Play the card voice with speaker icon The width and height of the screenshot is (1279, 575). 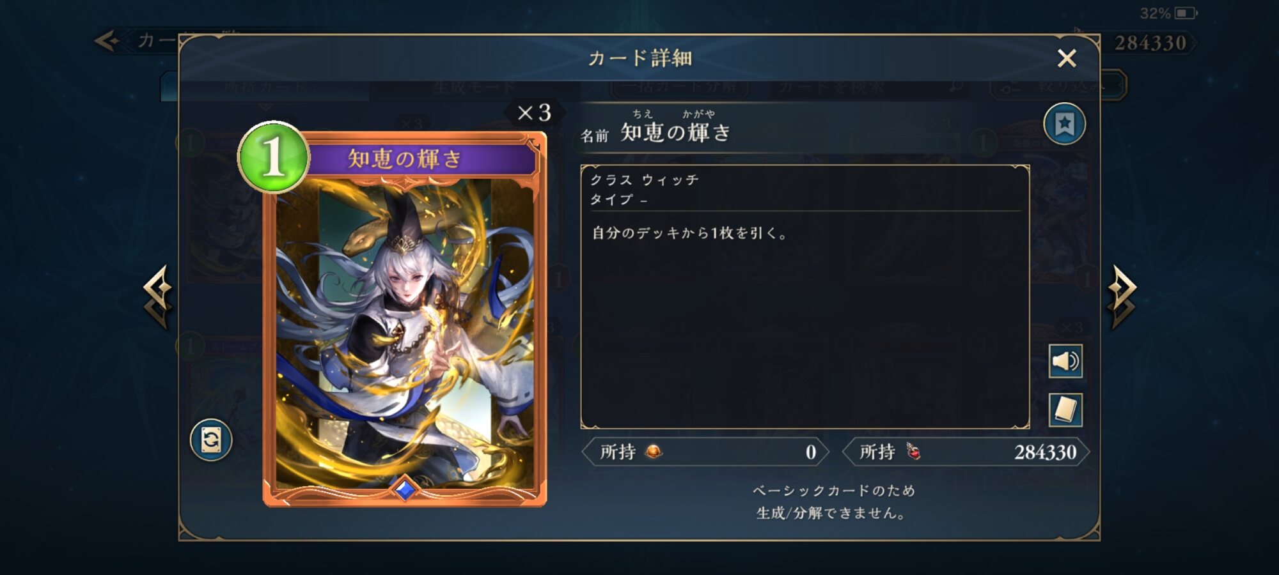1065,361
